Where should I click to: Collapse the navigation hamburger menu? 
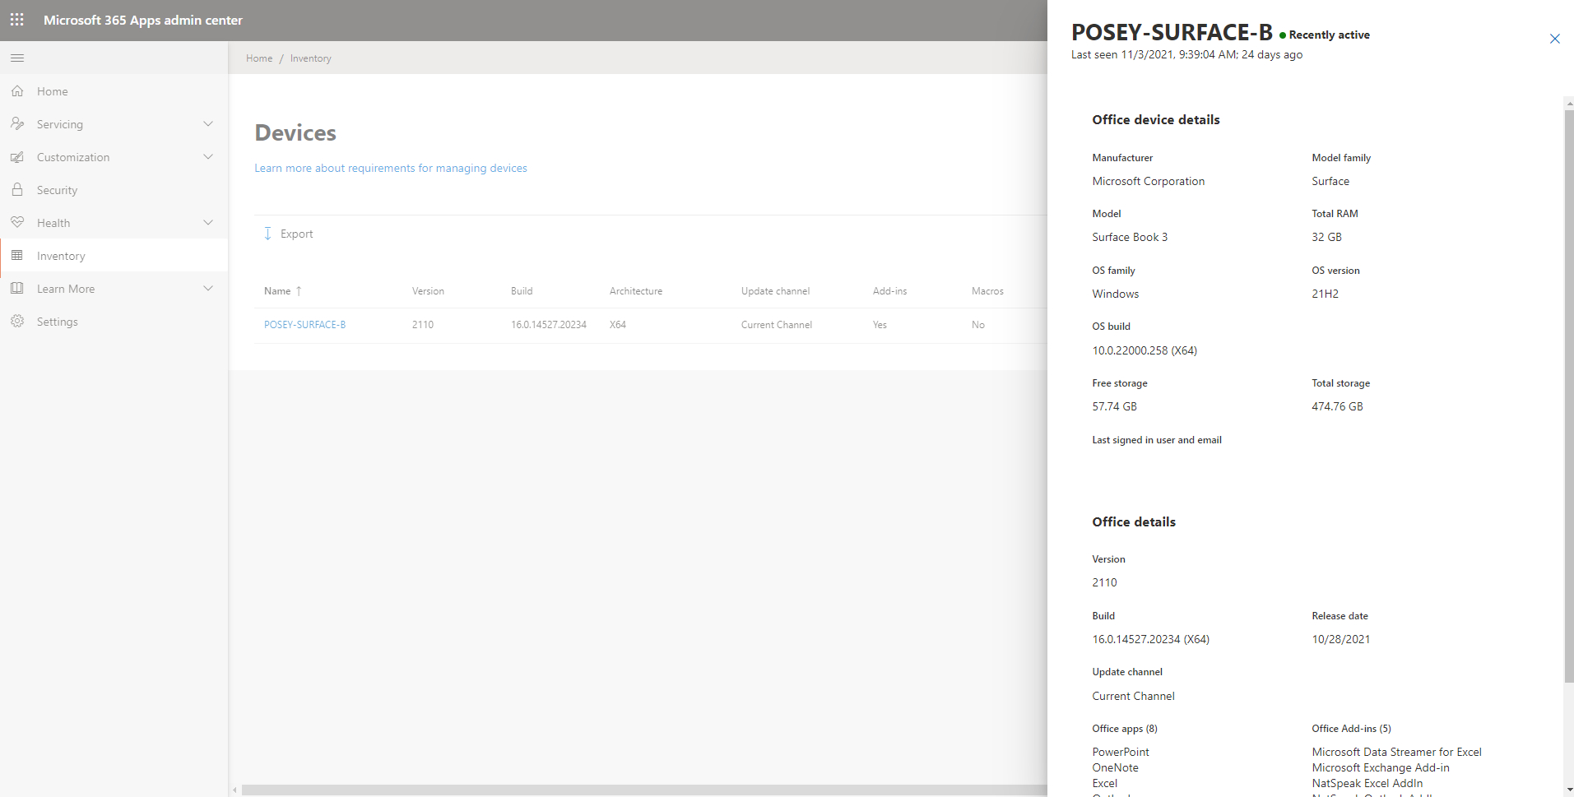pos(17,58)
